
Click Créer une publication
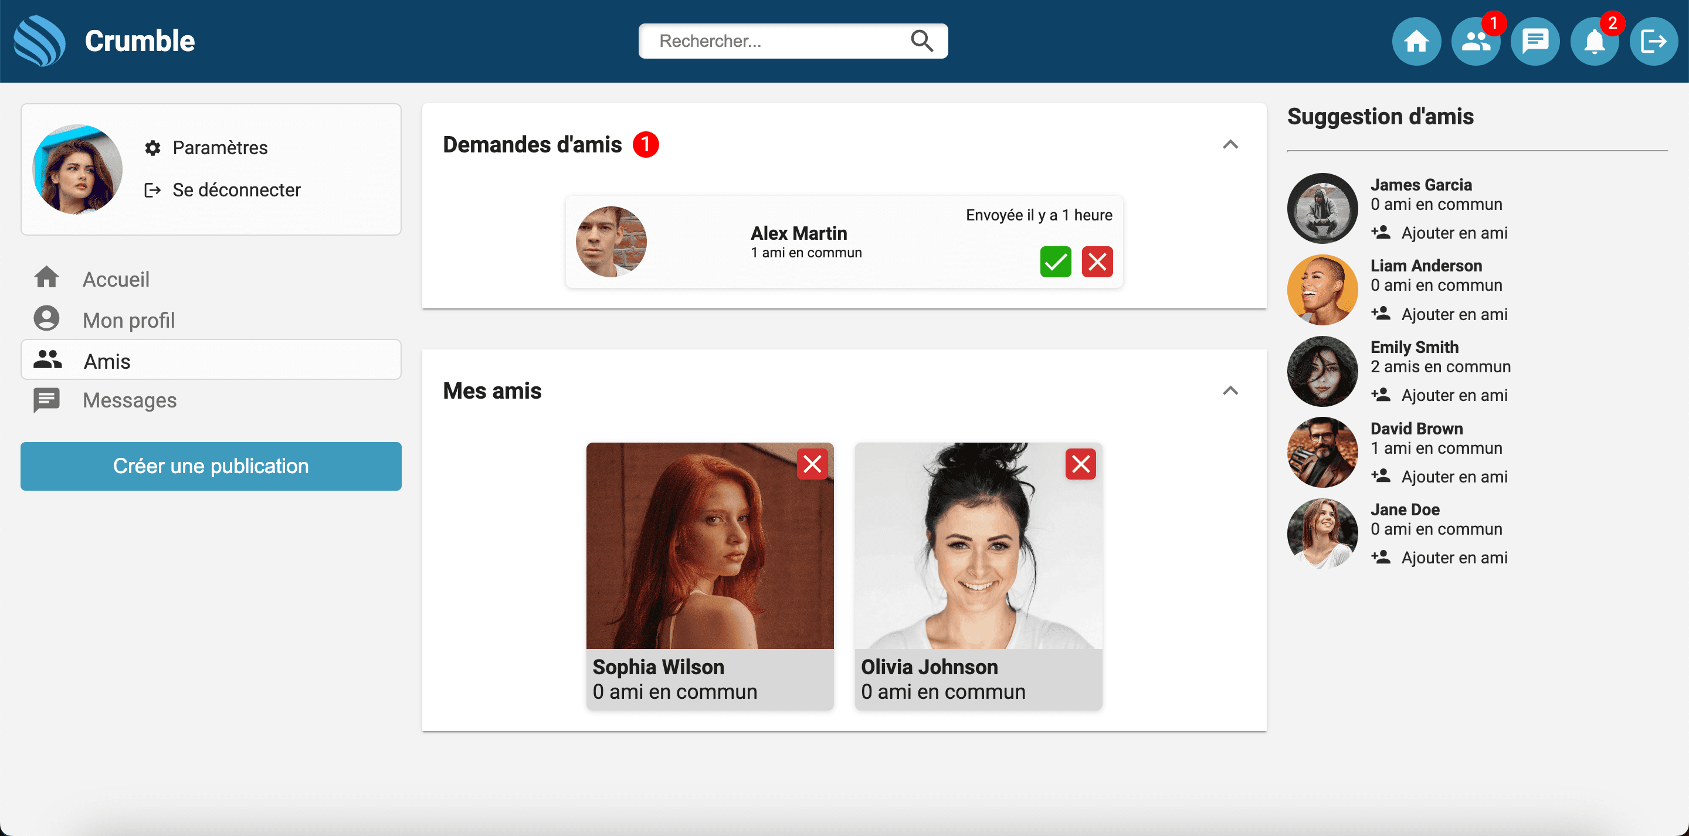[211, 466]
